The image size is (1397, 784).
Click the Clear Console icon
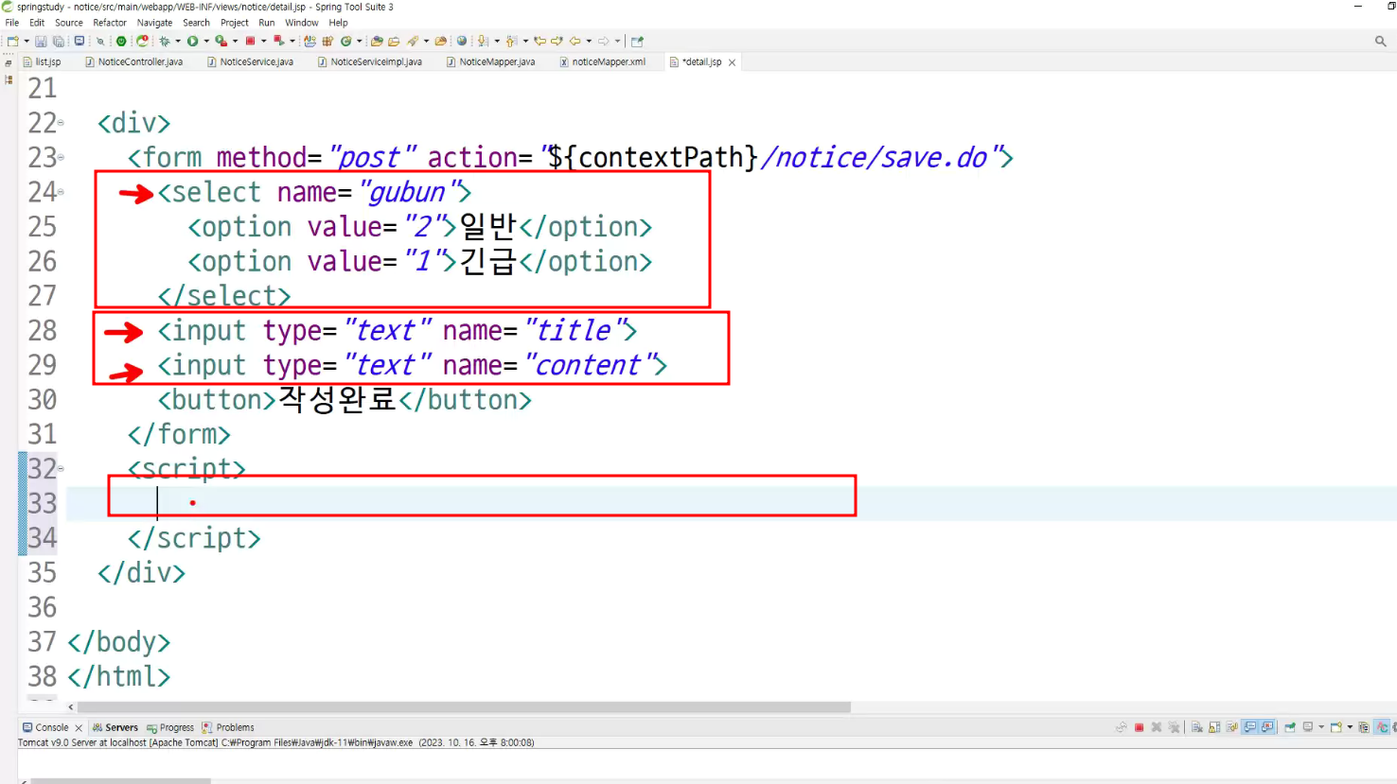pyautogui.click(x=1196, y=727)
